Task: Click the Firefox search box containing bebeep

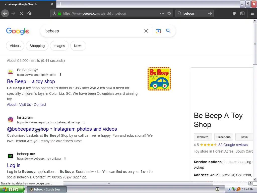Action: [x=195, y=14]
